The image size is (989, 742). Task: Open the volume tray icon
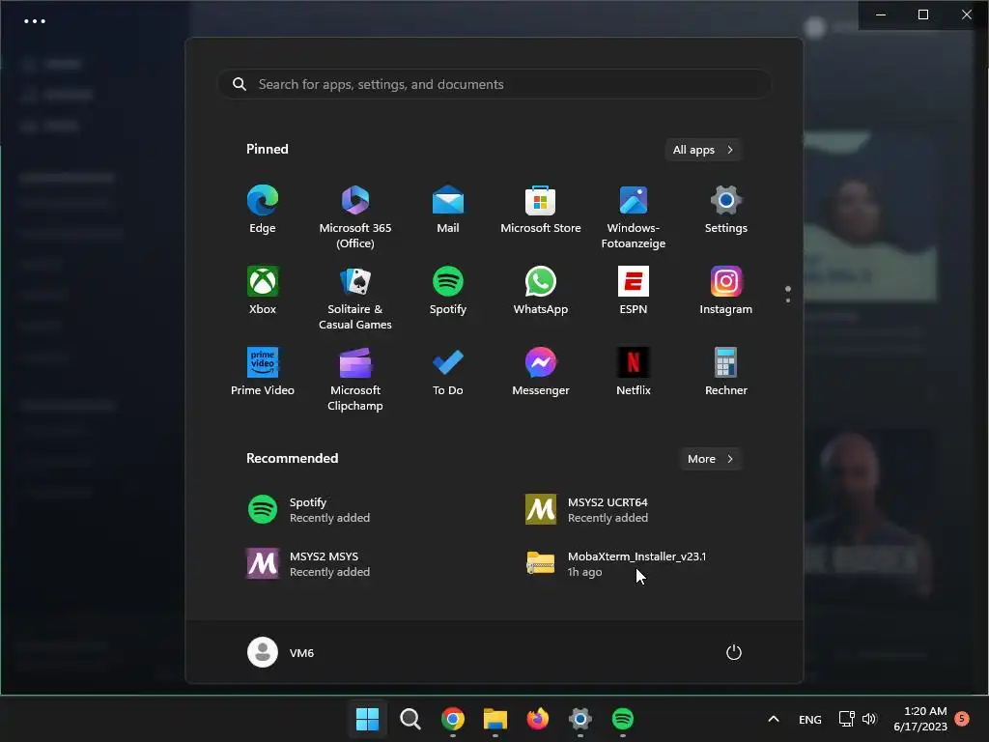point(870,719)
